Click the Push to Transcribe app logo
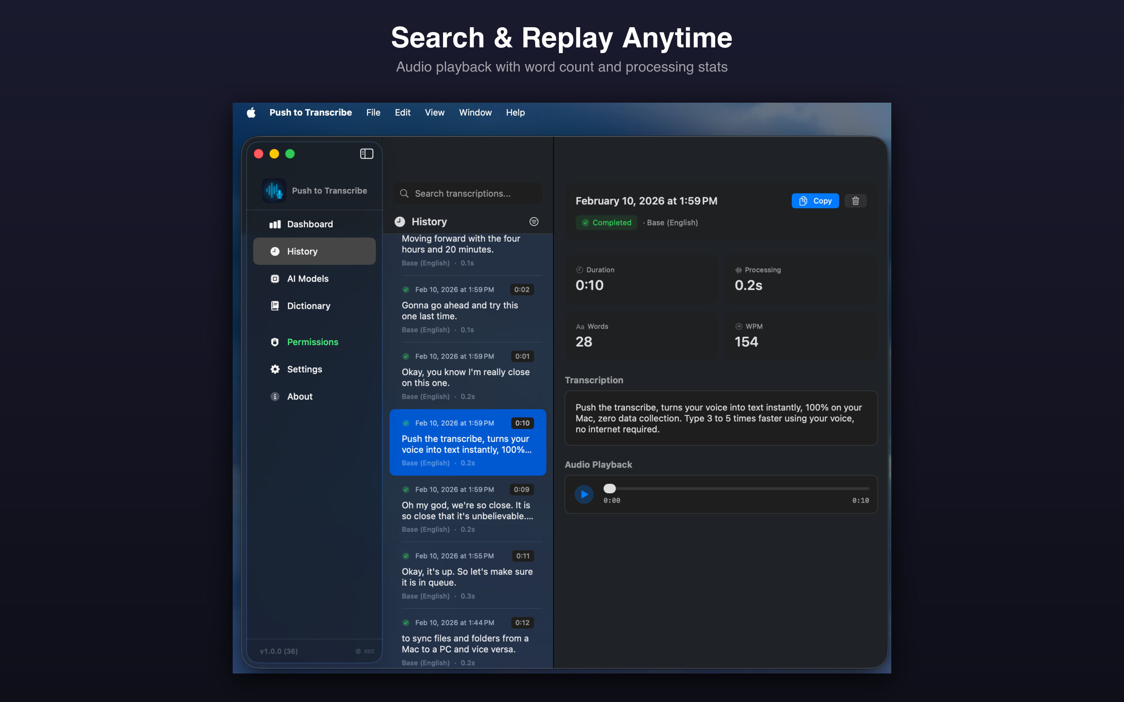The width and height of the screenshot is (1124, 702). coord(274,190)
